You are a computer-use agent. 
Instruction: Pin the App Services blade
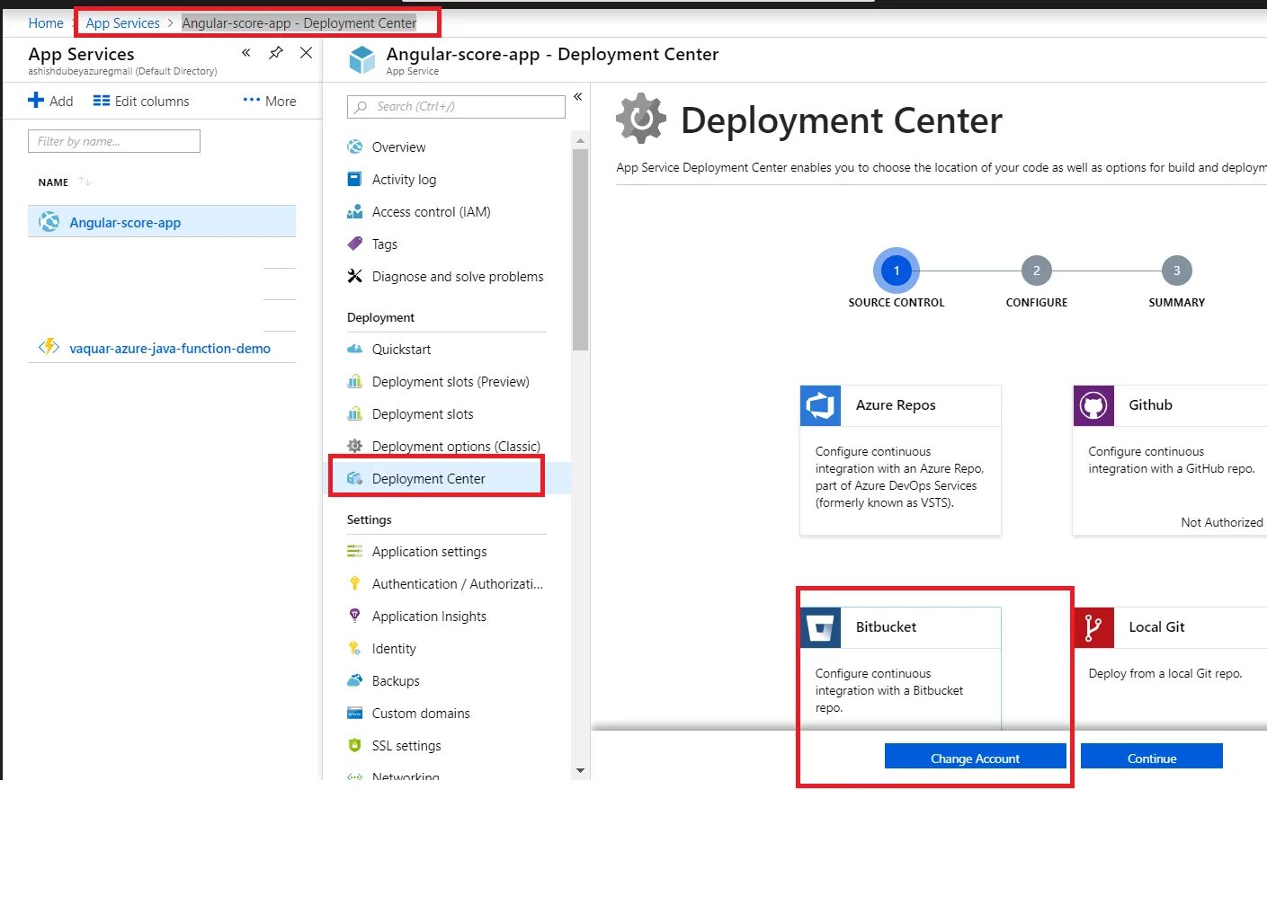[276, 53]
